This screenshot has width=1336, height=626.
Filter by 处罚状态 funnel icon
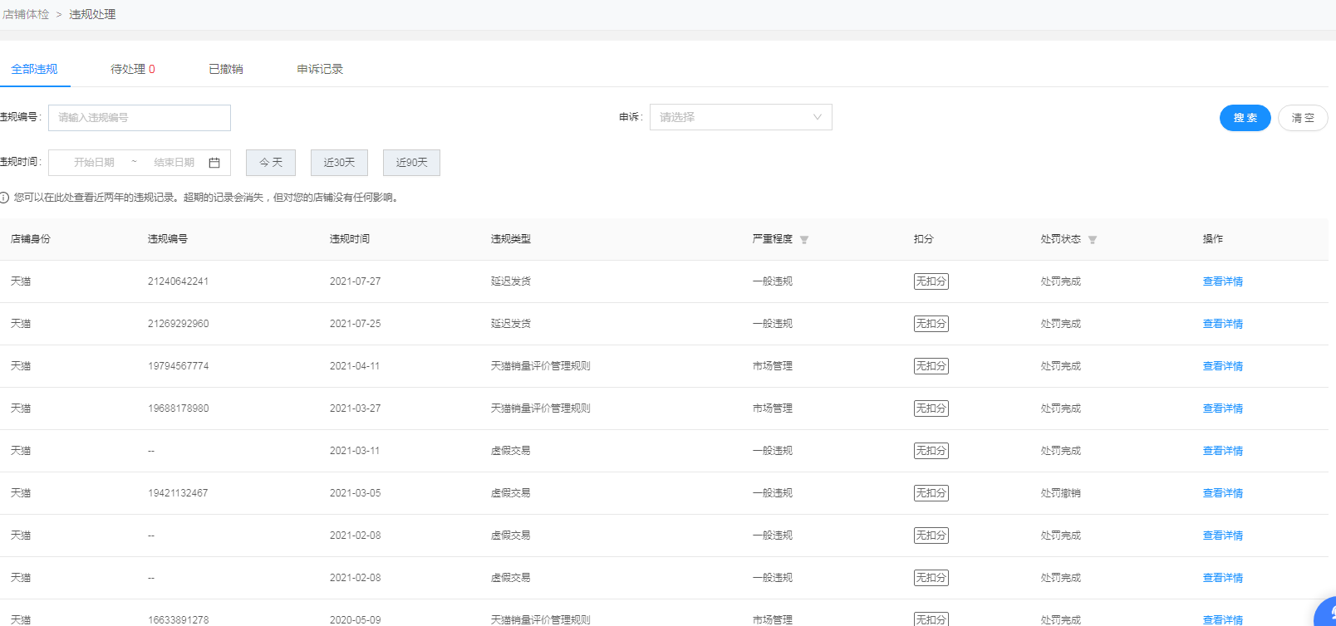pos(1093,240)
